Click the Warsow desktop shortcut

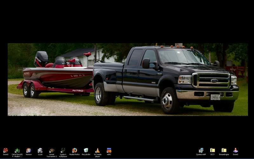[x=29, y=150]
